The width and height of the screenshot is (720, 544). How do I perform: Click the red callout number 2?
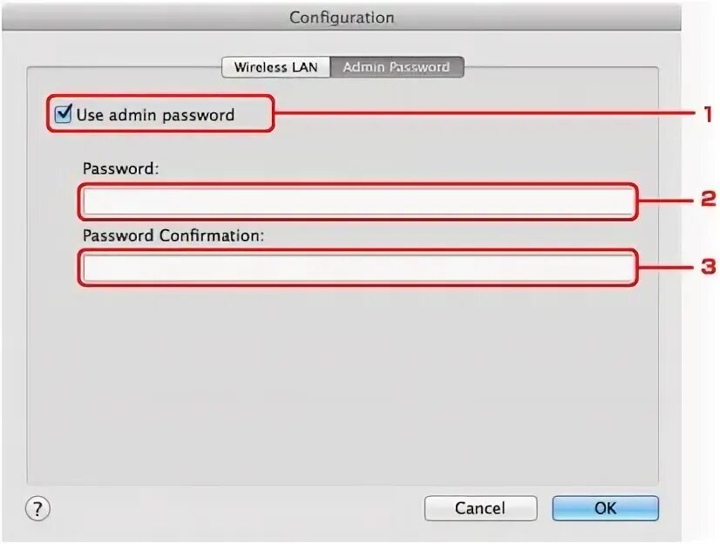click(708, 200)
